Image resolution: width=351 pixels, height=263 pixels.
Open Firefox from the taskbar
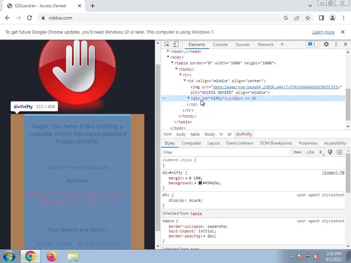point(52,256)
